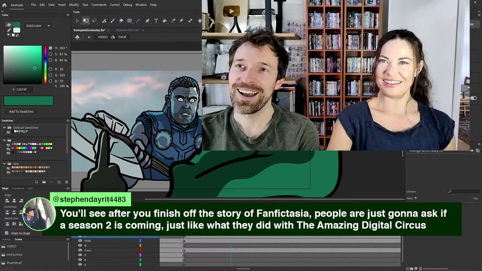The width and height of the screenshot is (482, 271).
Task: Select the Text tool
Action: (156, 21)
